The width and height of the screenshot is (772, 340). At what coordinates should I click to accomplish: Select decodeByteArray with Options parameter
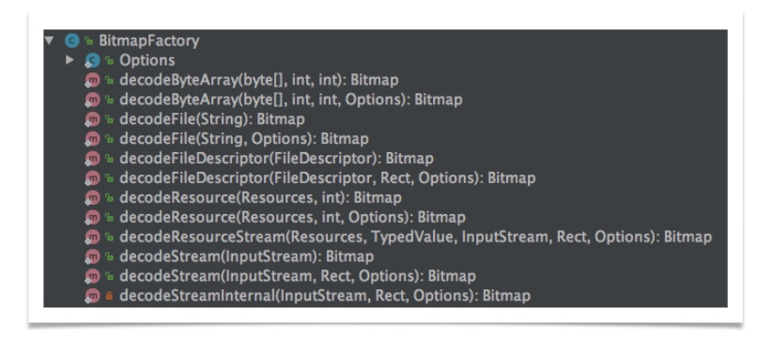point(290,100)
